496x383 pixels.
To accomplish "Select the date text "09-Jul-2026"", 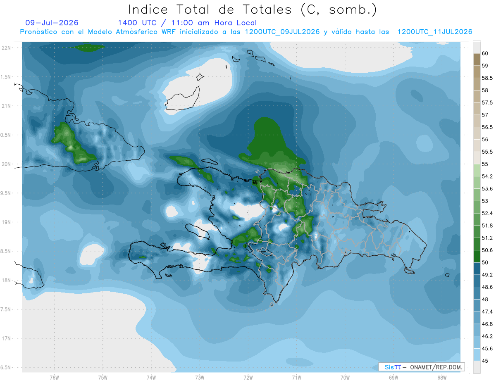I will (x=52, y=23).
